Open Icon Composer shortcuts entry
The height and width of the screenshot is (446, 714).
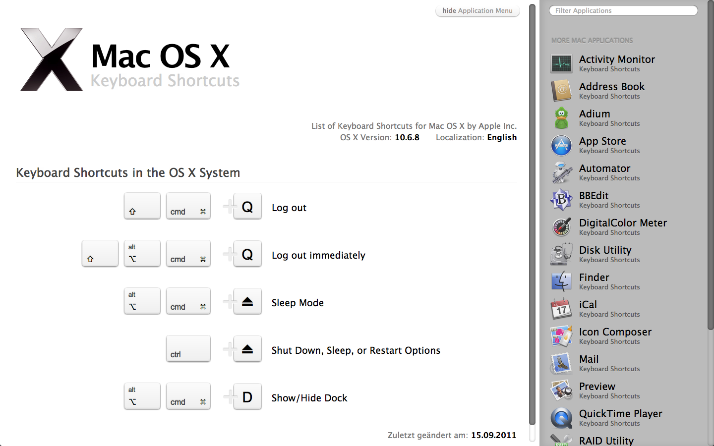click(615, 336)
